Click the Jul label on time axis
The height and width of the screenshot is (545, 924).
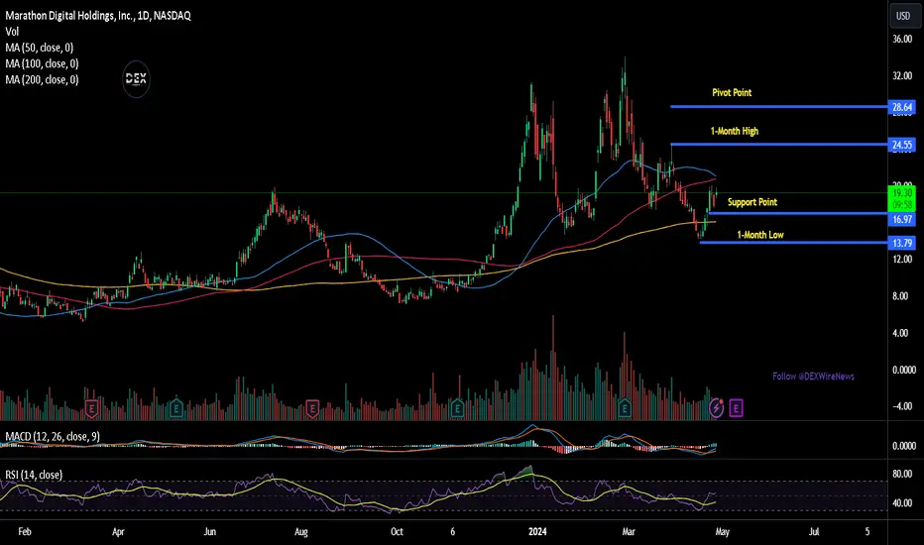(814, 531)
